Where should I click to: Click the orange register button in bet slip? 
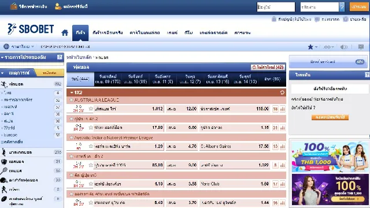pos(330,117)
